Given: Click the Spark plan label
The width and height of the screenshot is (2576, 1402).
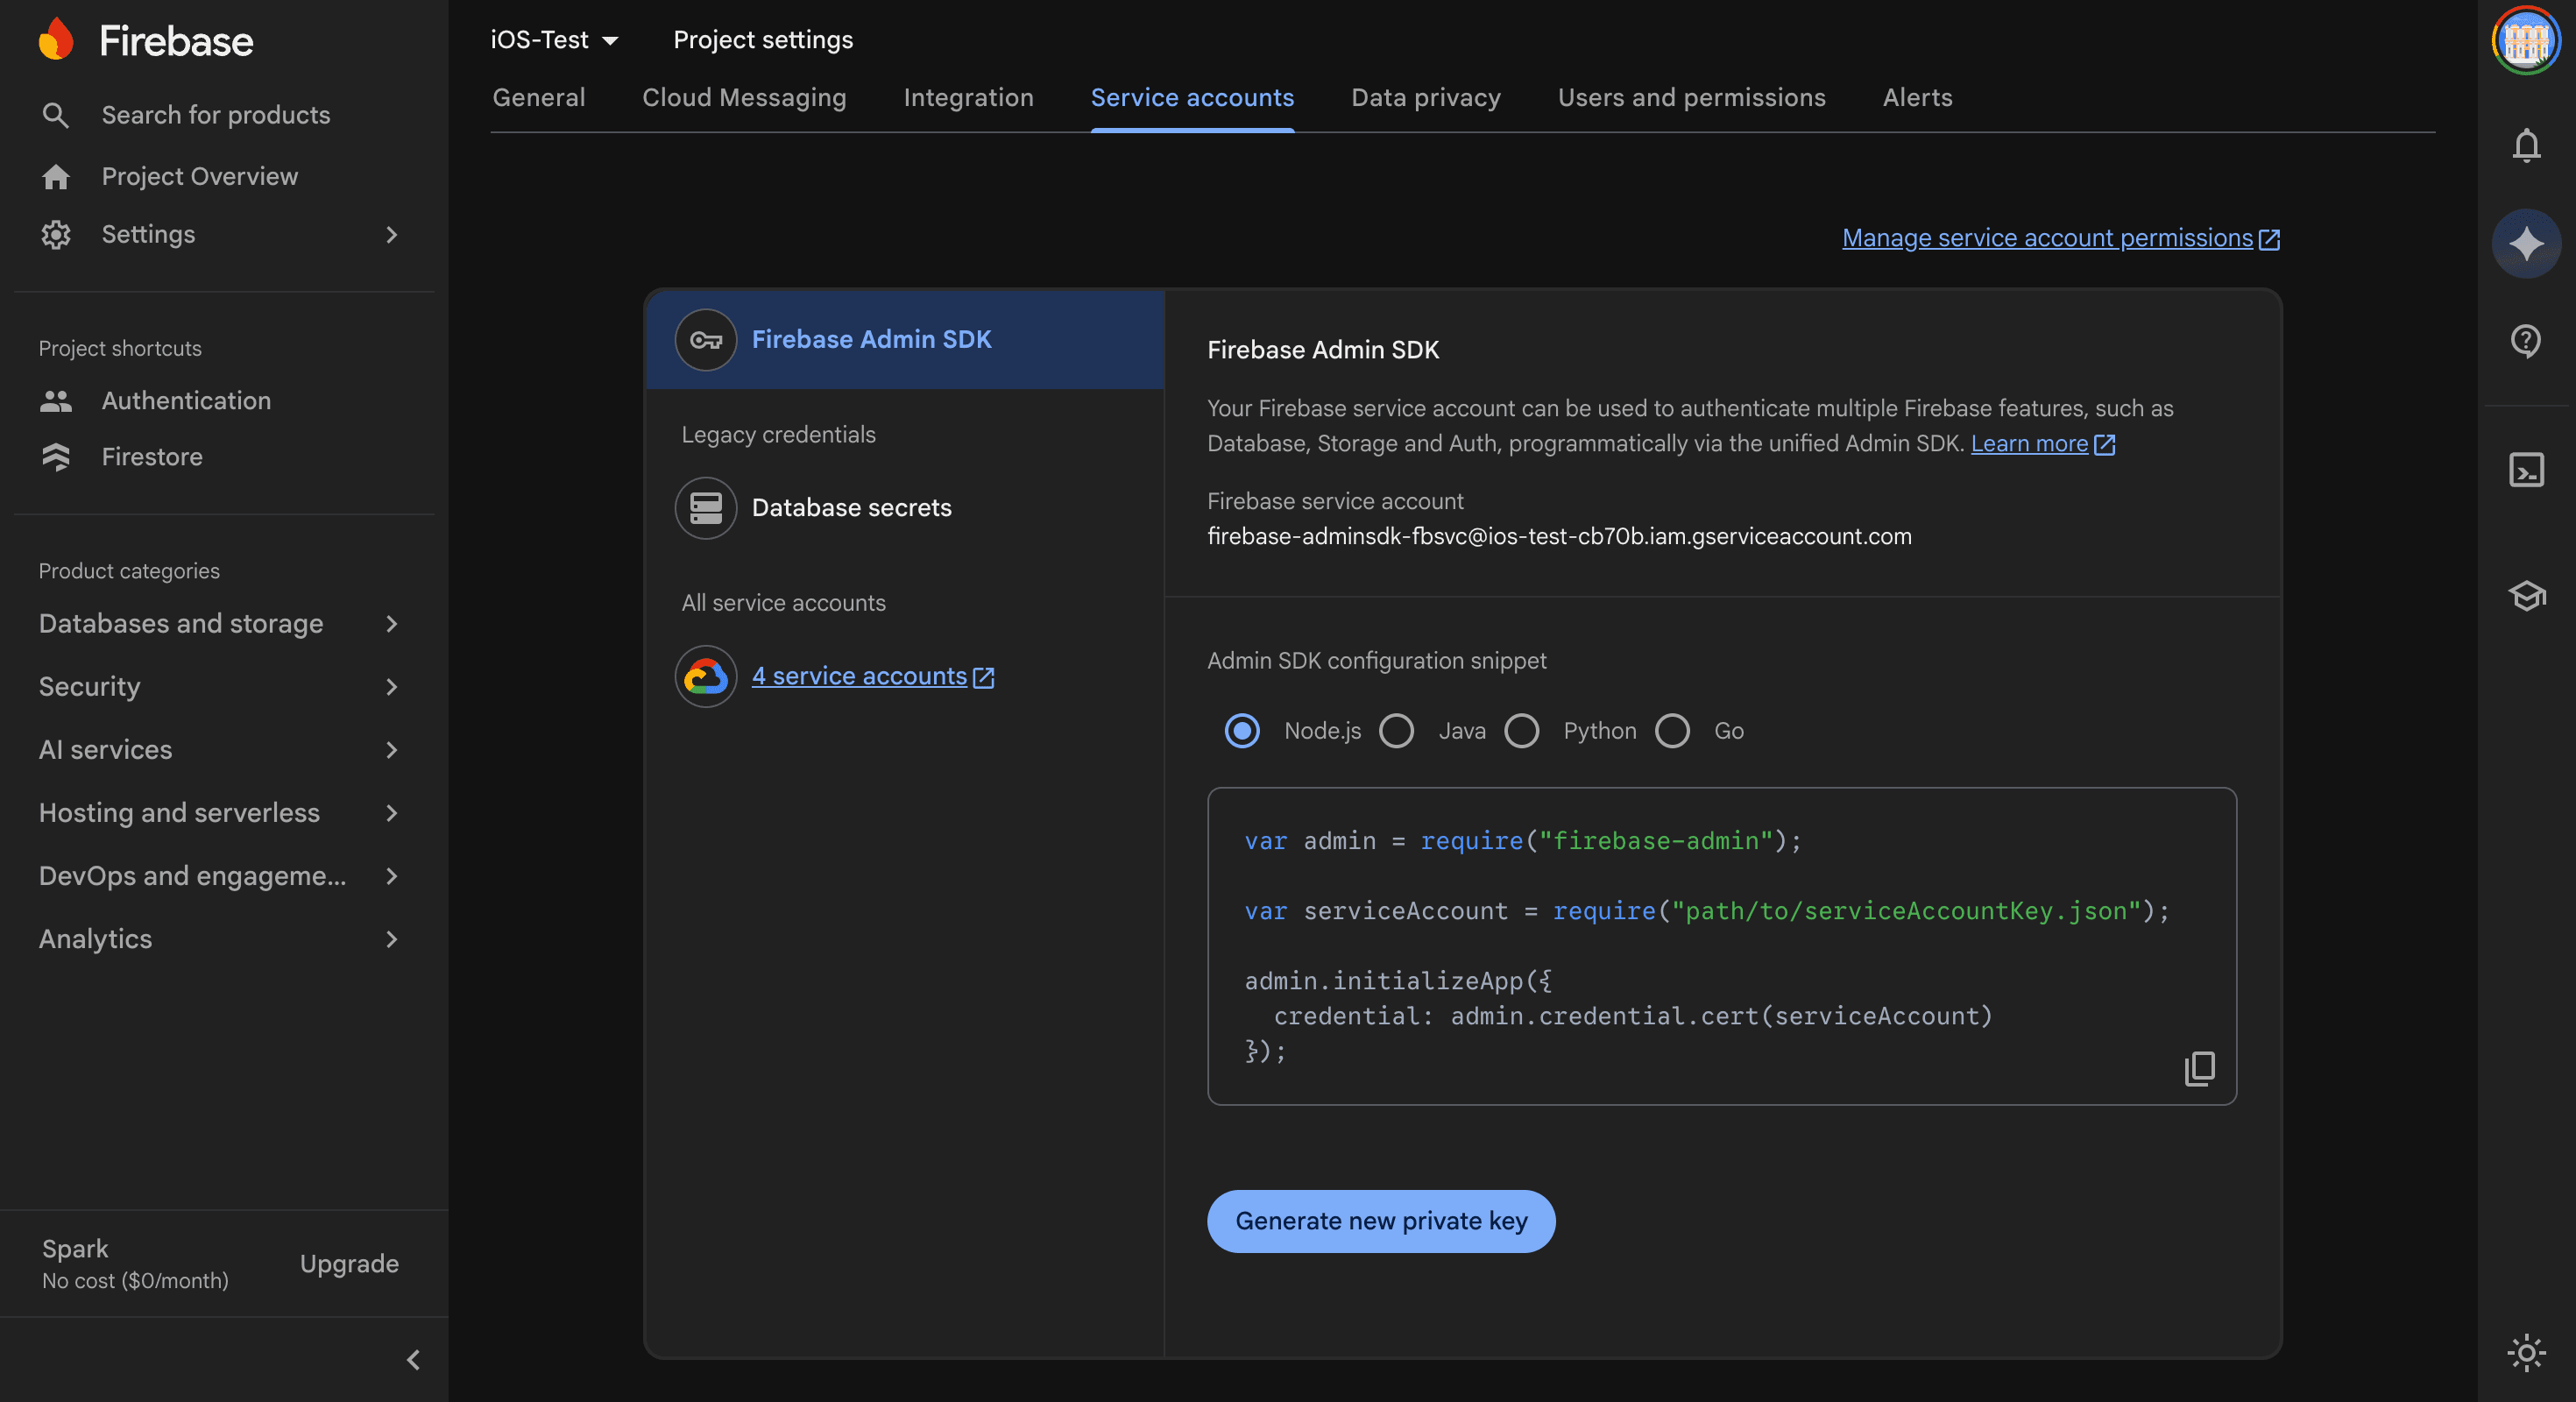Looking at the screenshot, I should point(75,1249).
